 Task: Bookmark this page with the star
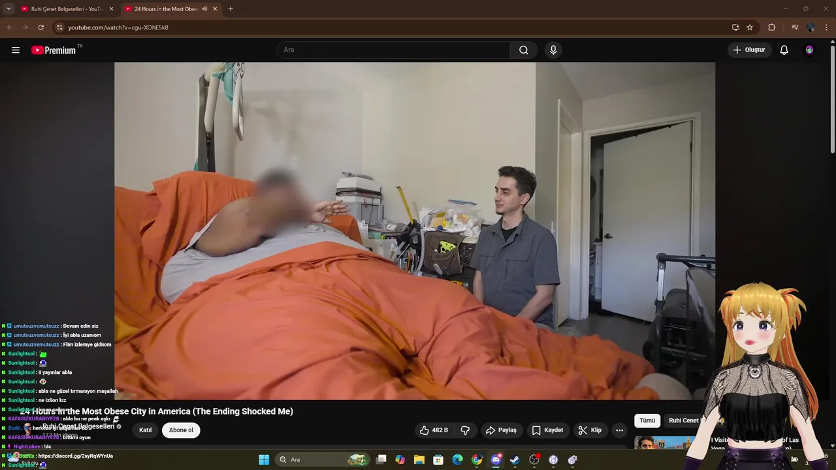(750, 27)
